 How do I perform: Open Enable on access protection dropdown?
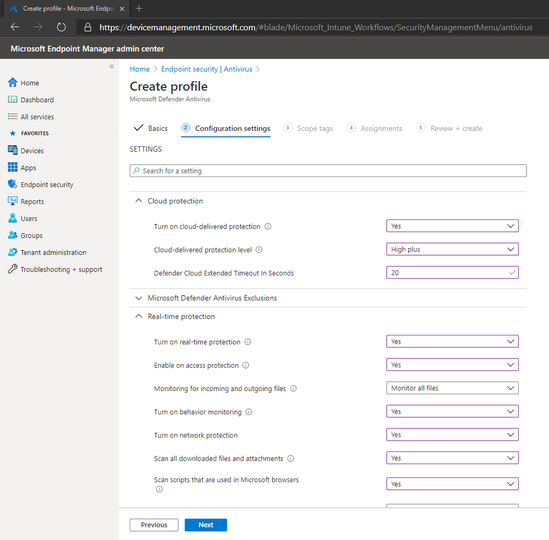click(452, 365)
